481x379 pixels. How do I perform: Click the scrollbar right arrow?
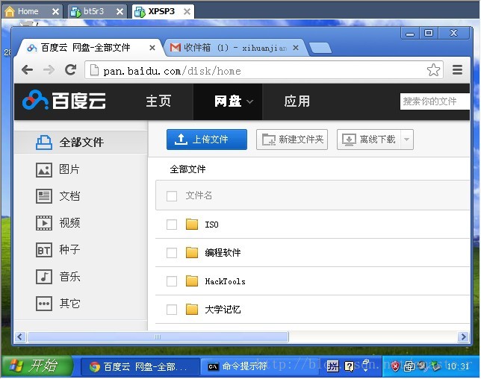463,337
